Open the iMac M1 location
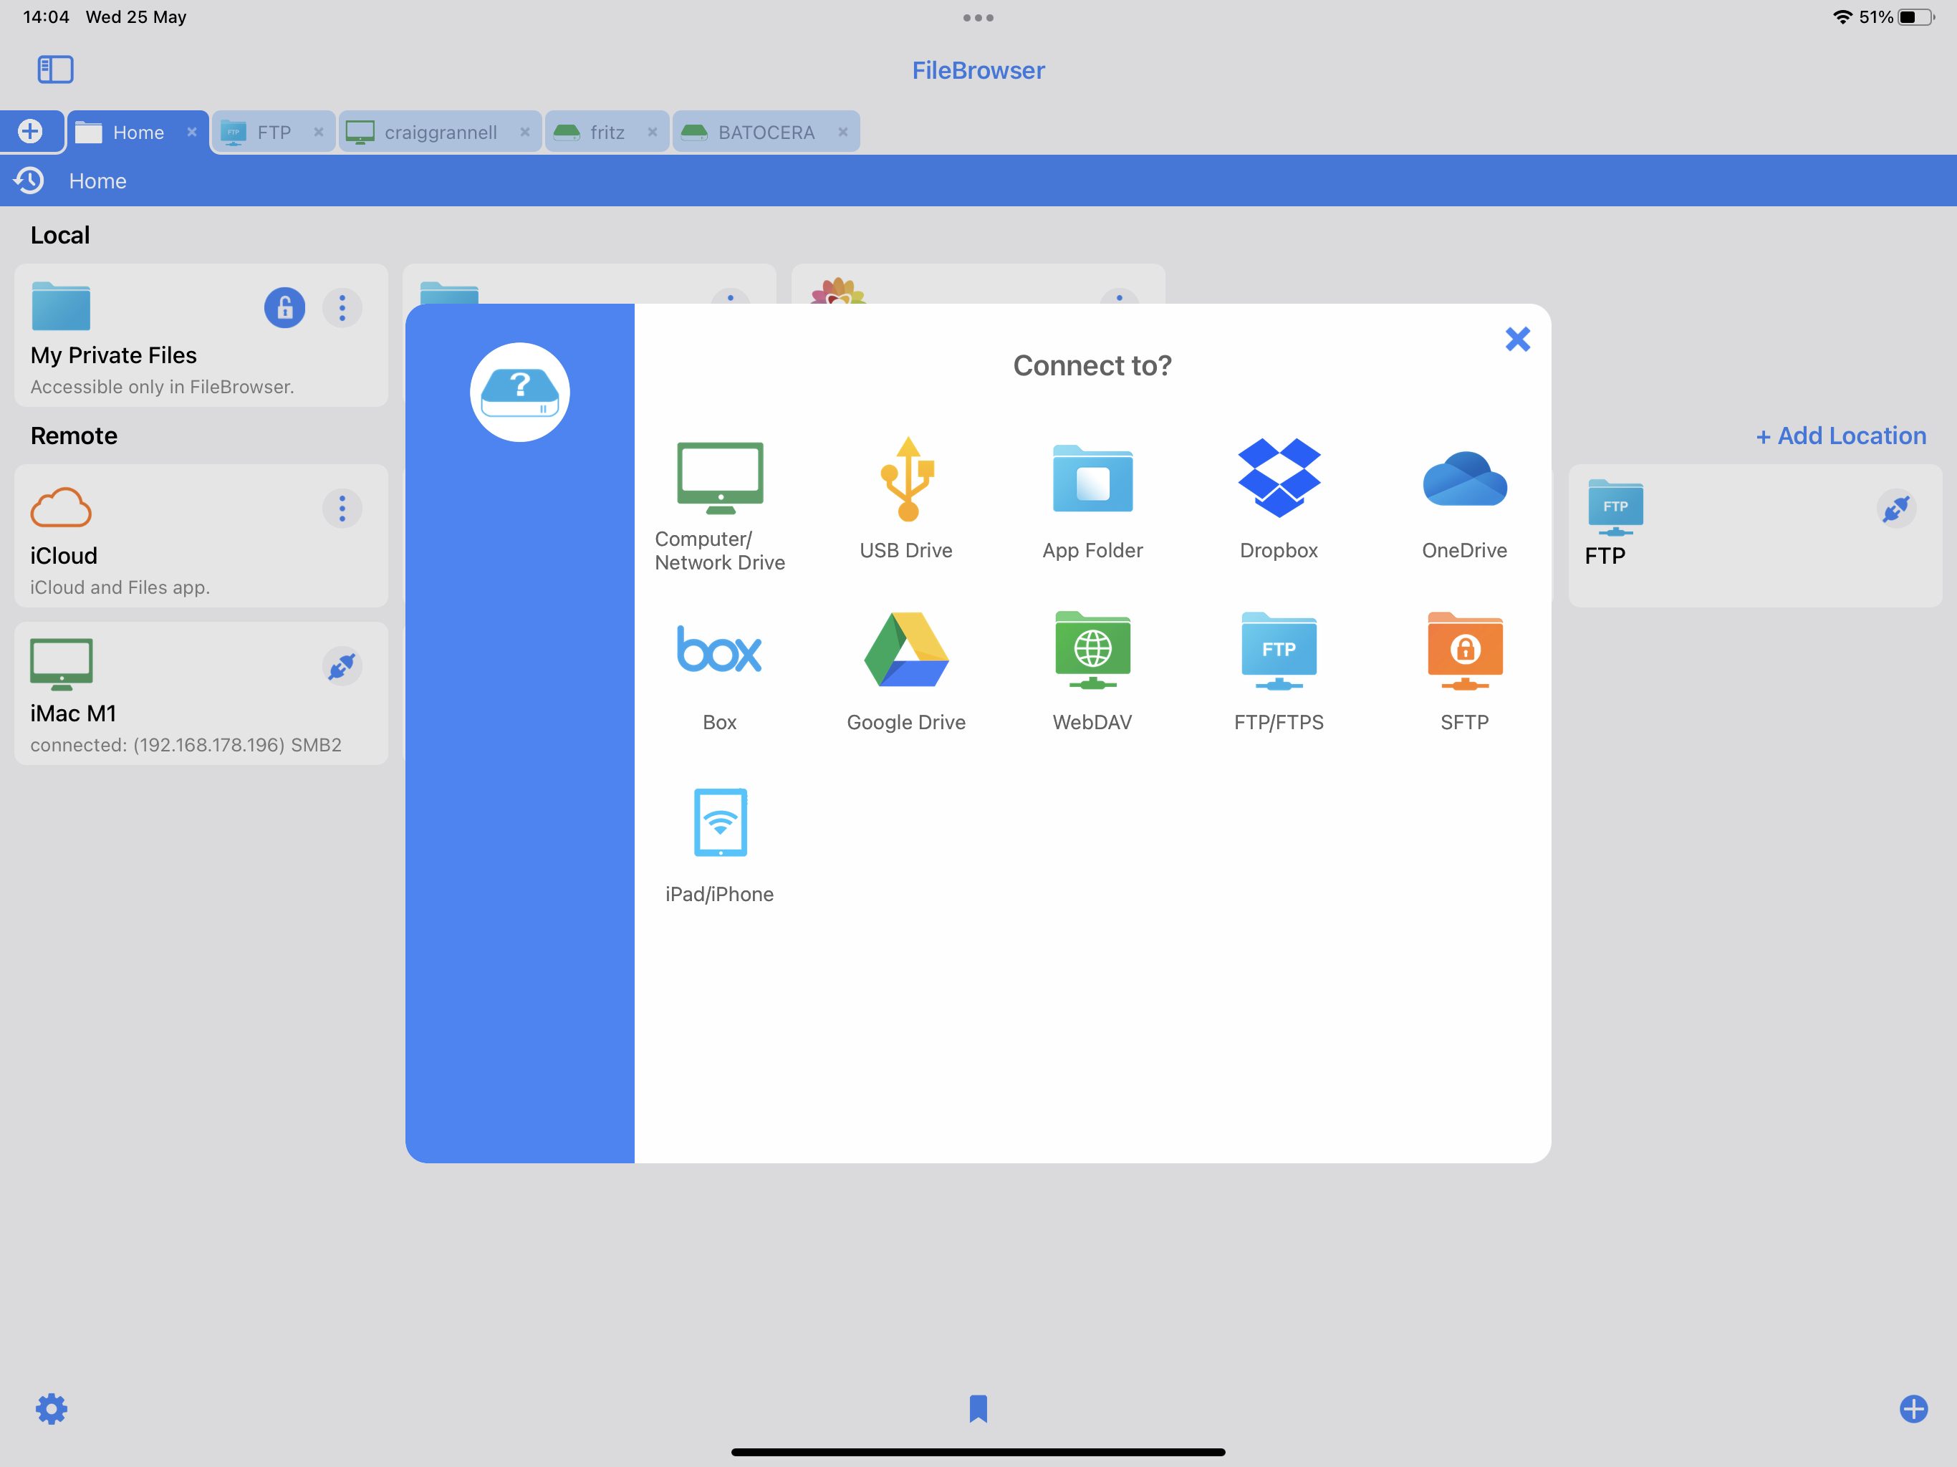Screen dimensions: 1957x1467 201,693
